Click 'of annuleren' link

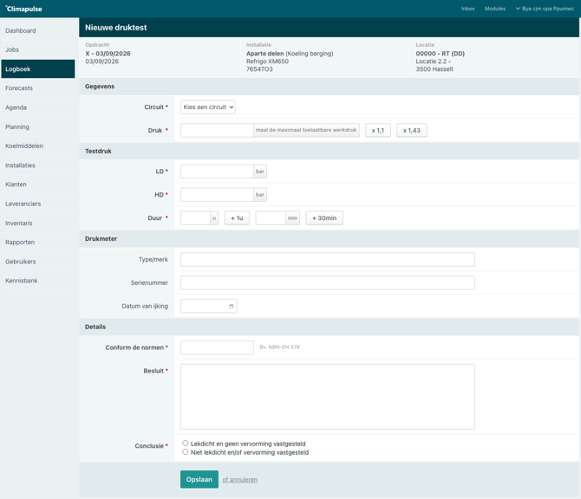[239, 479]
